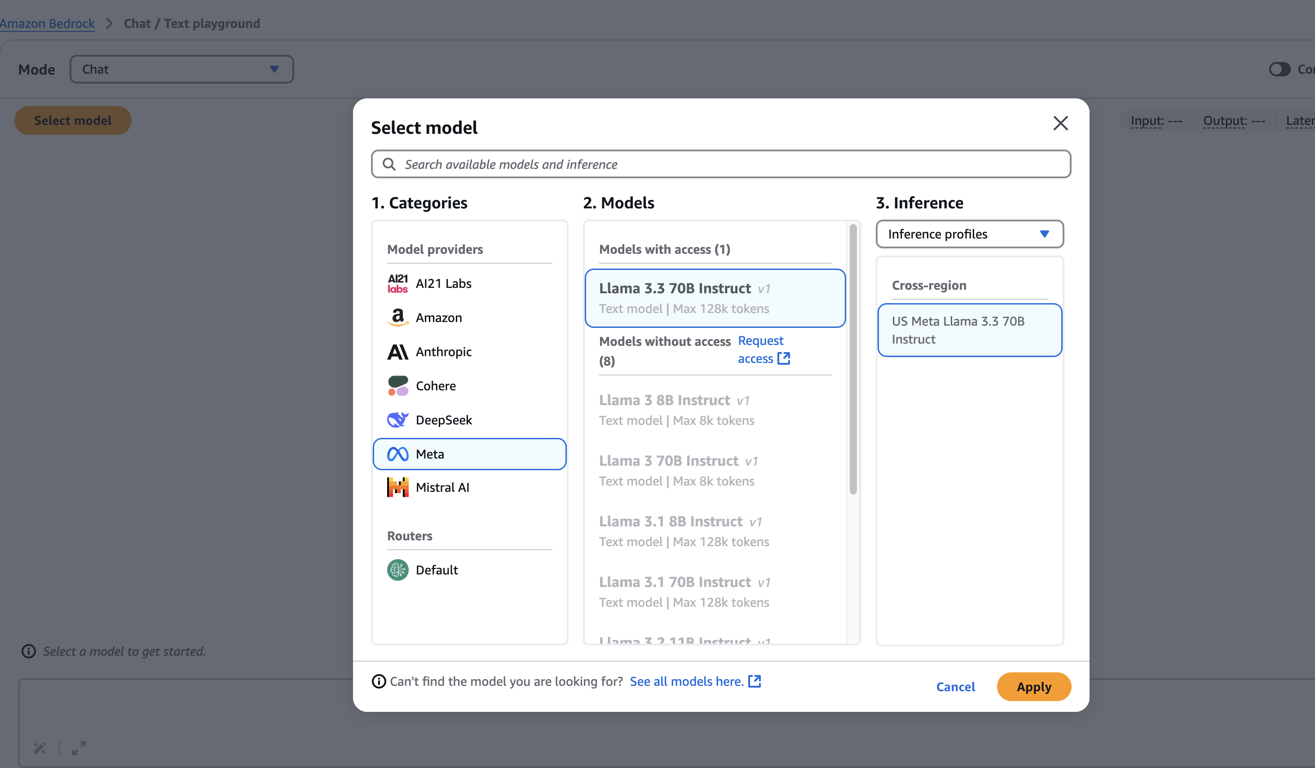Select the Default router brain icon
The image size is (1315, 768).
tap(397, 570)
